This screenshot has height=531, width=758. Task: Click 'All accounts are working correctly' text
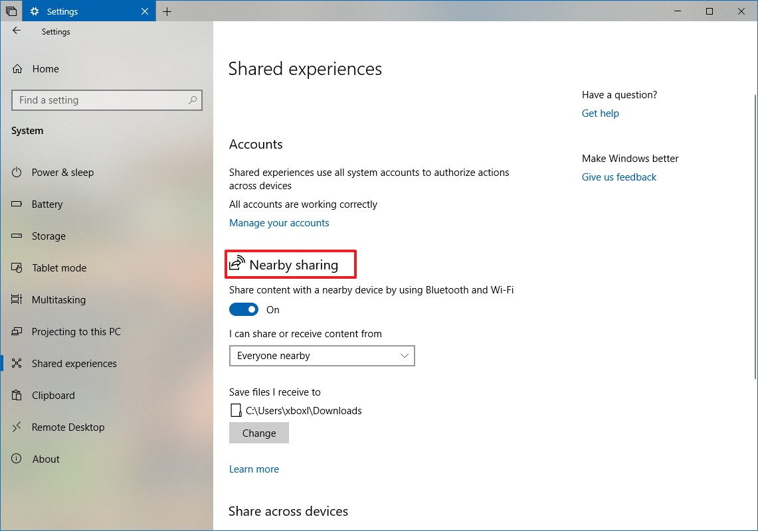(303, 204)
